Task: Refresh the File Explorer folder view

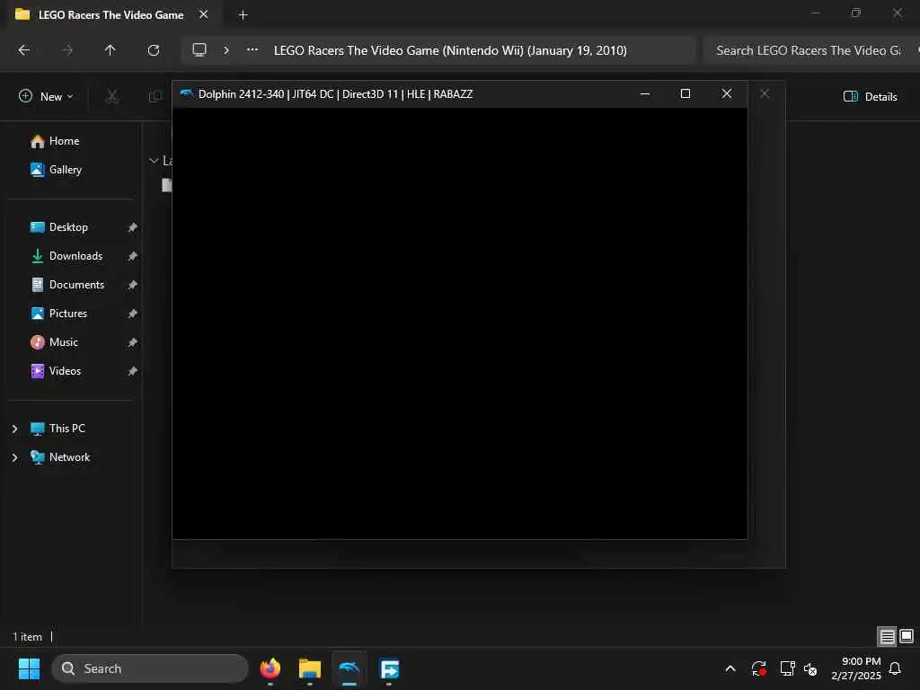Action: (153, 50)
